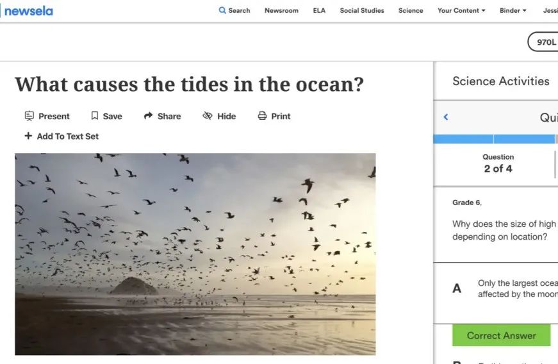Click the first segment of the quiz progress bar
The height and width of the screenshot is (364, 558).
(463, 138)
